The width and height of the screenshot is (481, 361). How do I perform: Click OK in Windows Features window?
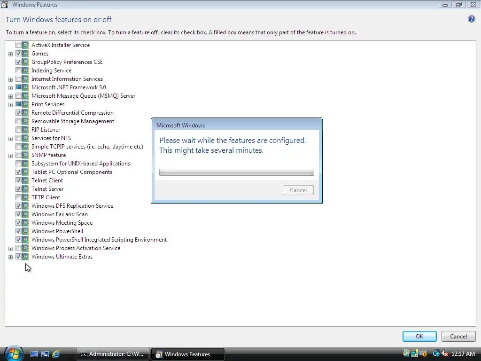point(419,336)
